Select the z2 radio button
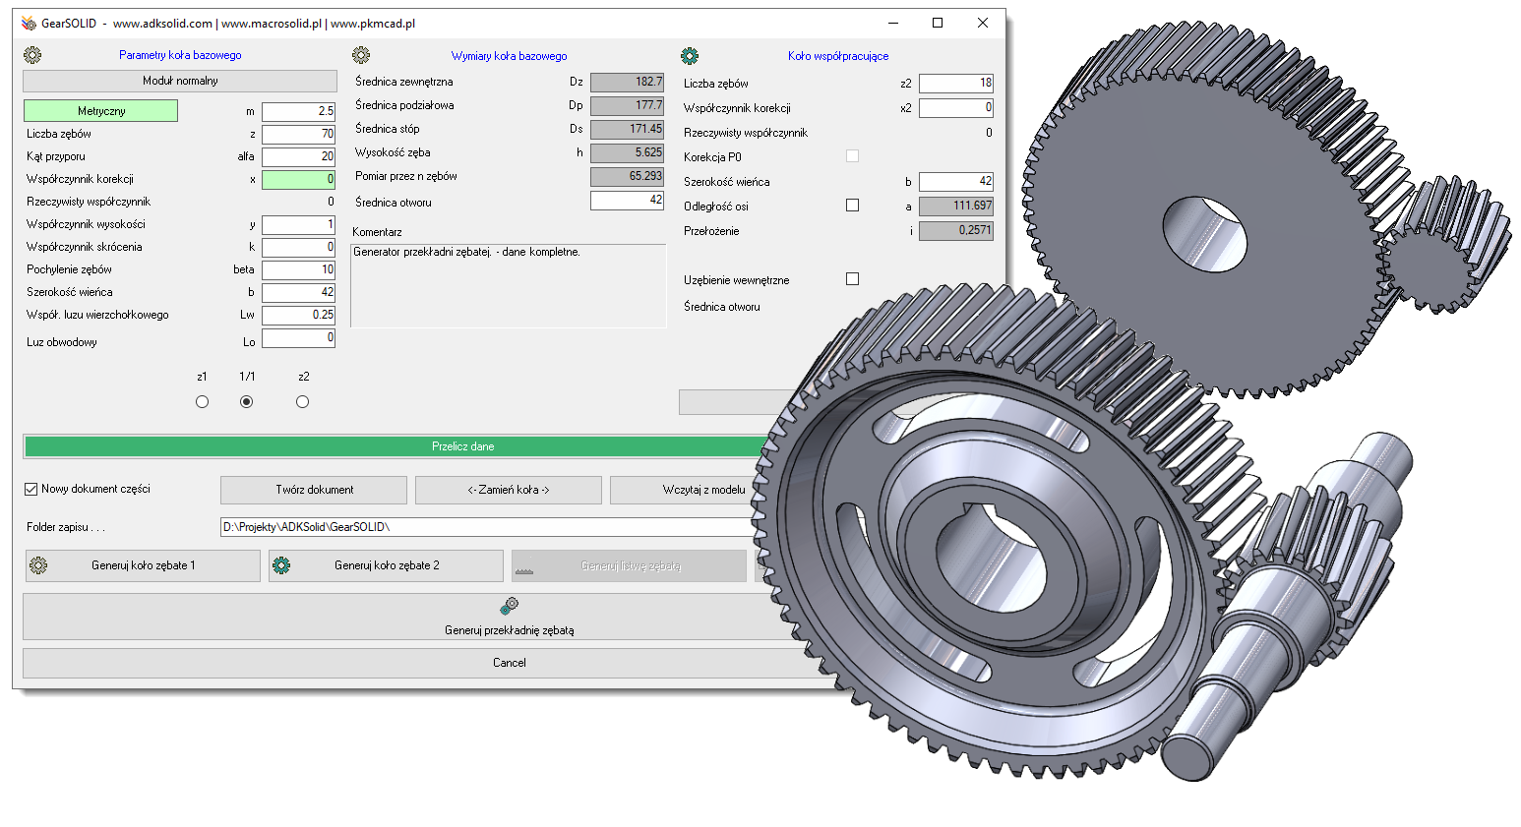This screenshot has height=827, width=1521. click(x=302, y=401)
